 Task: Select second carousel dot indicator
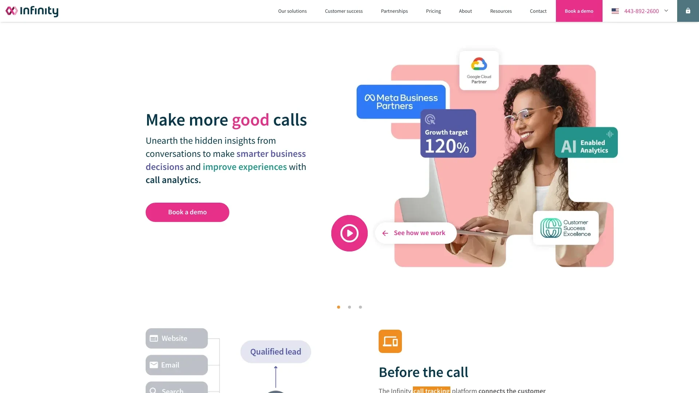point(349,307)
